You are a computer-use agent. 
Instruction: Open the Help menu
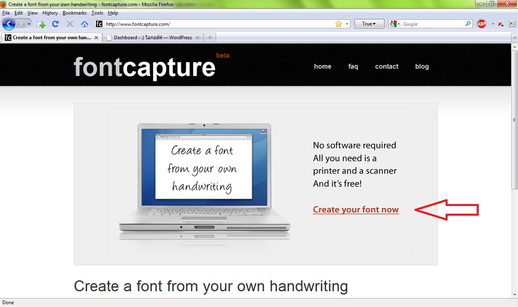pyautogui.click(x=113, y=13)
